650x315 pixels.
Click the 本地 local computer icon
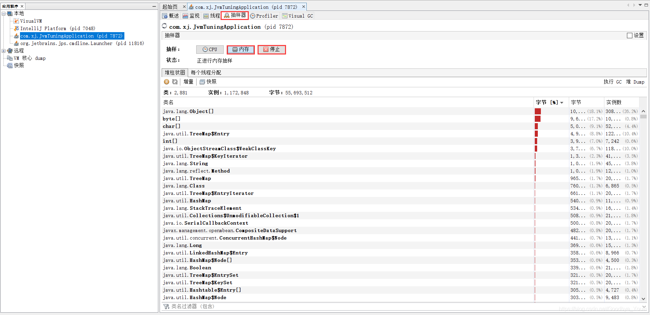pyautogui.click(x=10, y=14)
